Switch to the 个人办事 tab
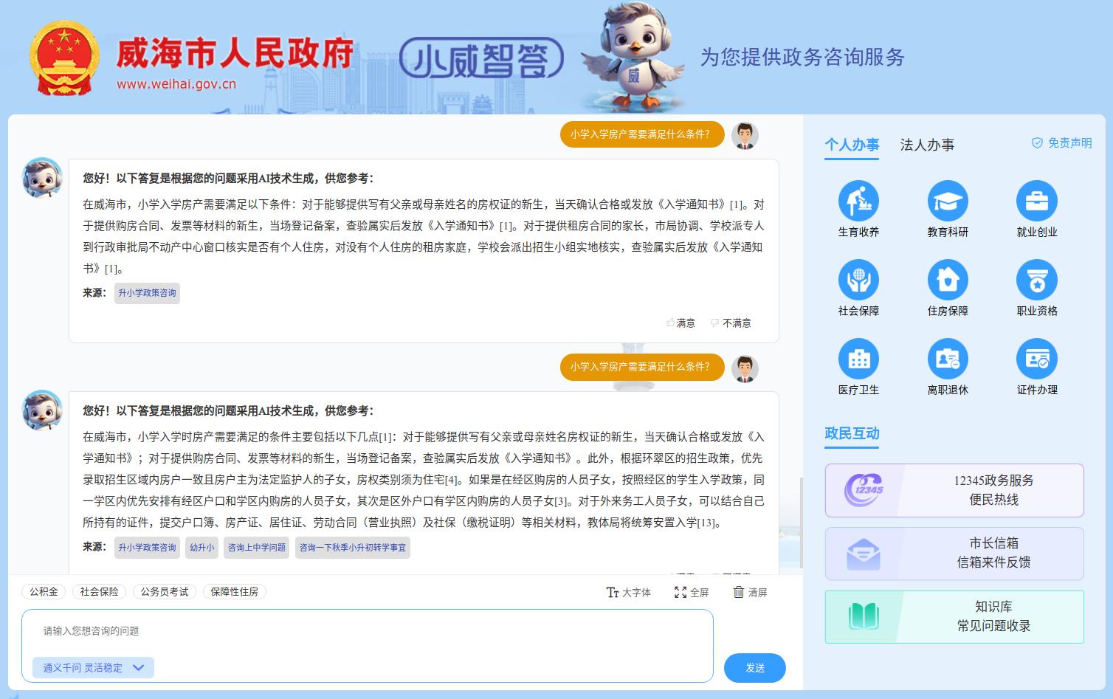This screenshot has height=699, width=1113. coord(852,145)
